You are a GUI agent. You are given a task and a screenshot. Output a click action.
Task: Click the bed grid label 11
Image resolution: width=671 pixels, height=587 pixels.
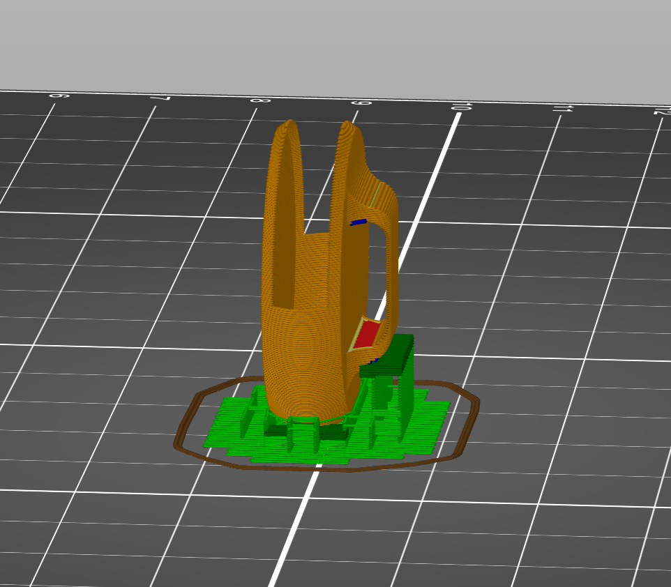tap(562, 108)
